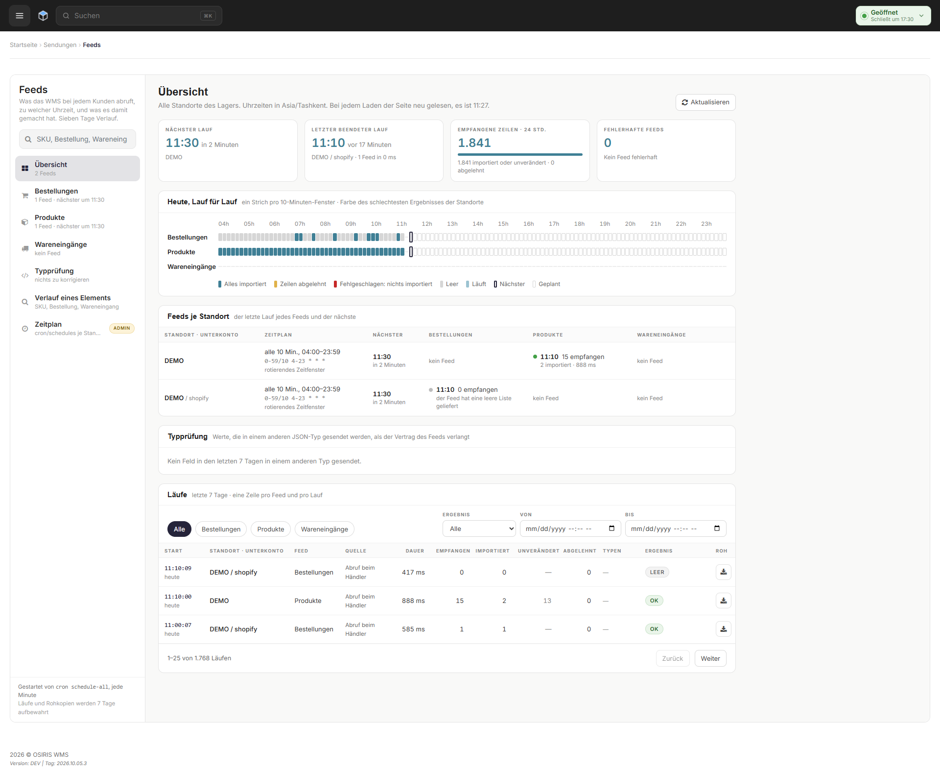Click the Zeitplan clock icon in sidebar
The width and height of the screenshot is (940, 770).
click(25, 329)
